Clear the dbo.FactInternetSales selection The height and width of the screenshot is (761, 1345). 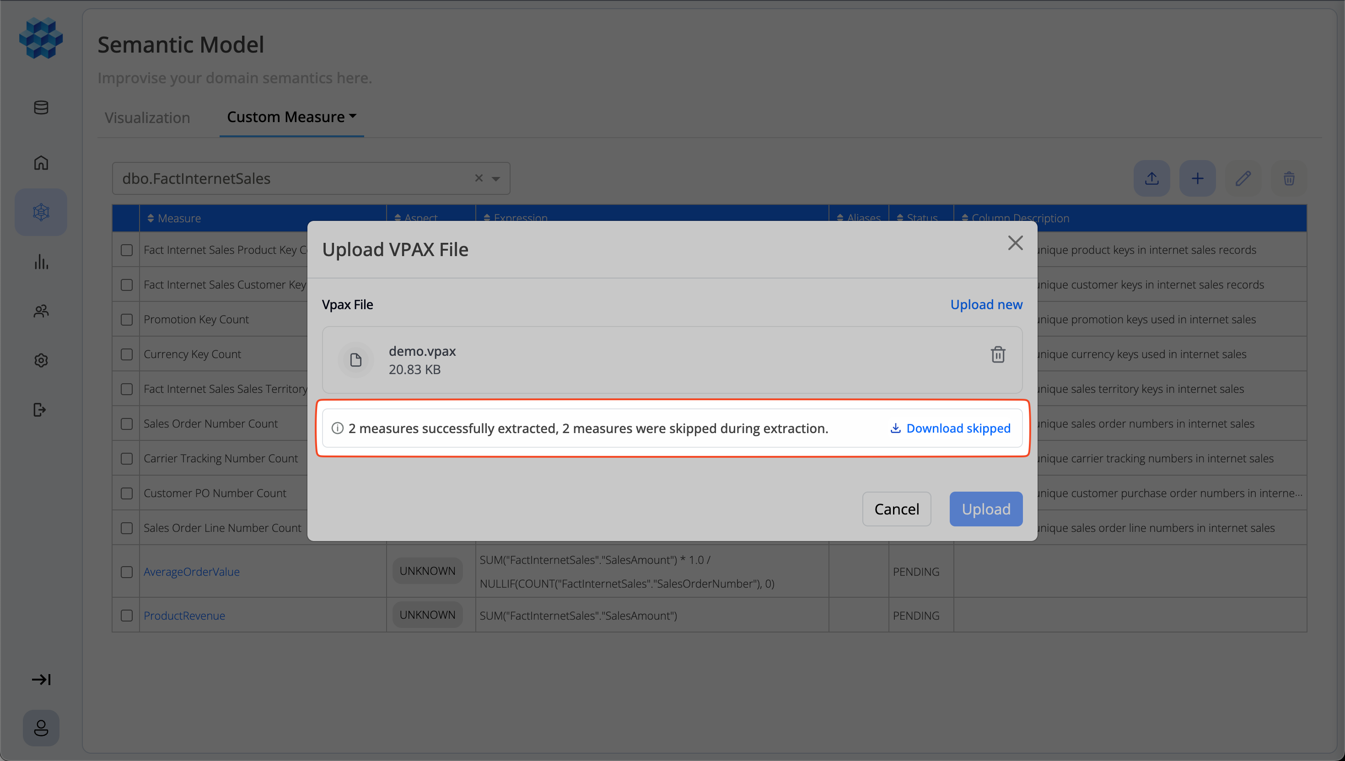point(479,178)
